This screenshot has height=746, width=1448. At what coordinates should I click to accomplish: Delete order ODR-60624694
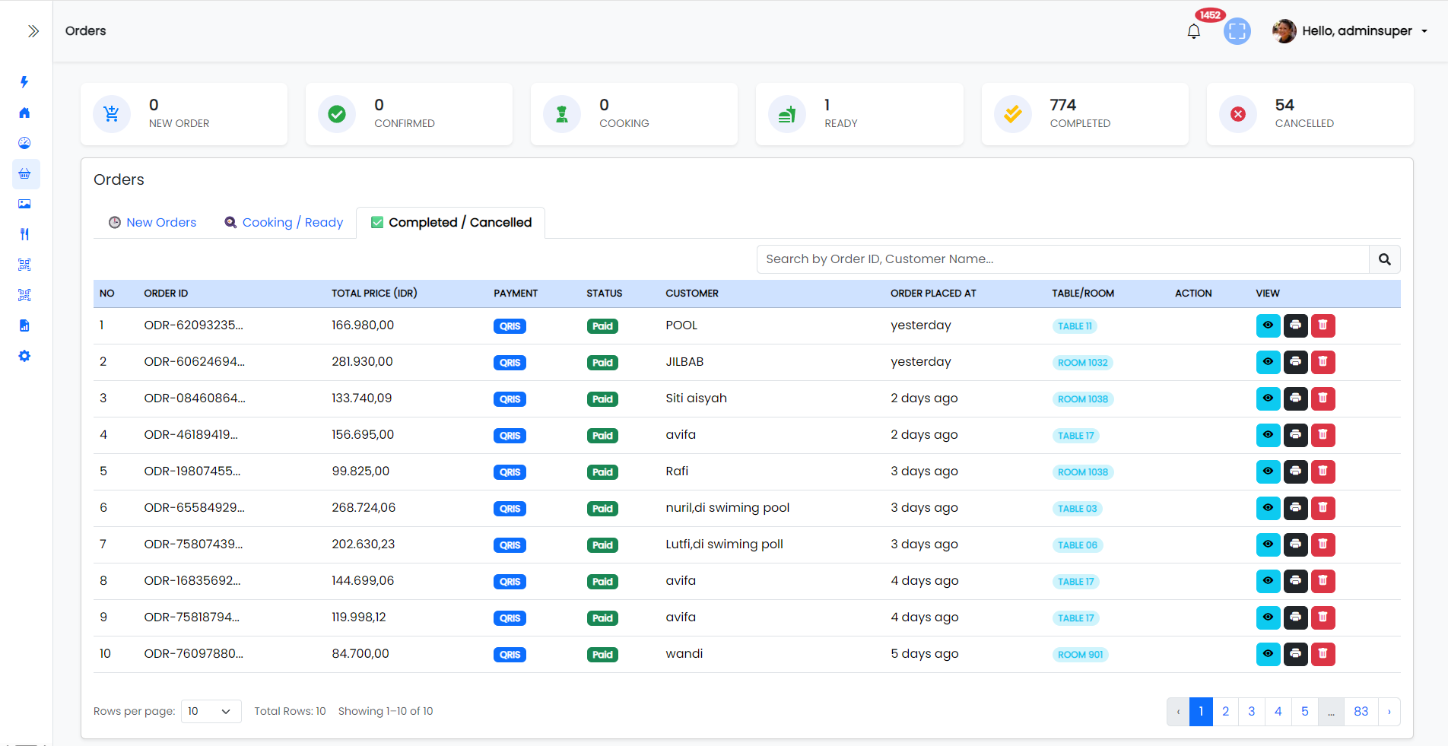point(1323,362)
